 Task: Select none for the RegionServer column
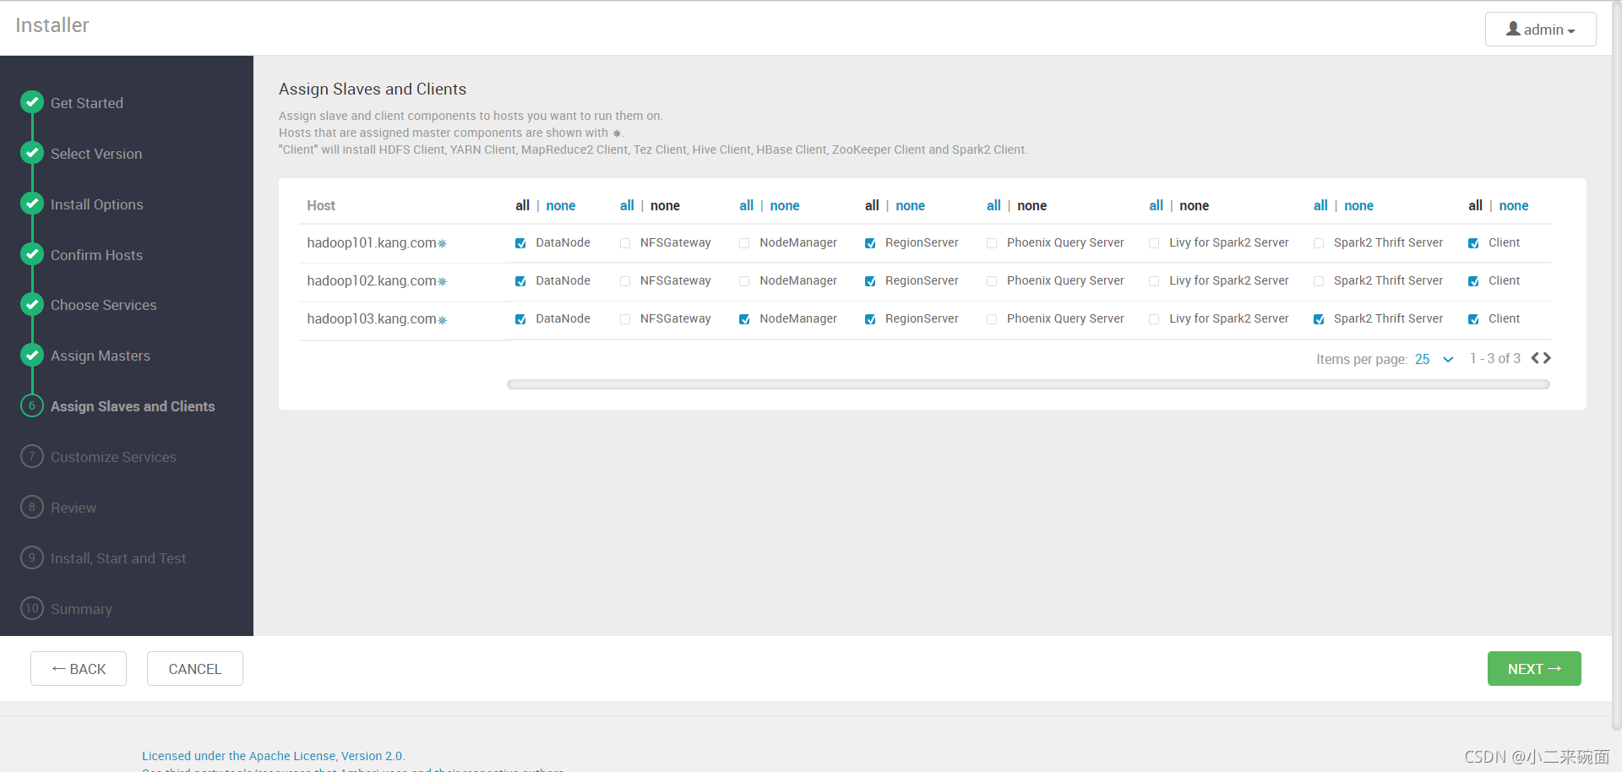(910, 205)
